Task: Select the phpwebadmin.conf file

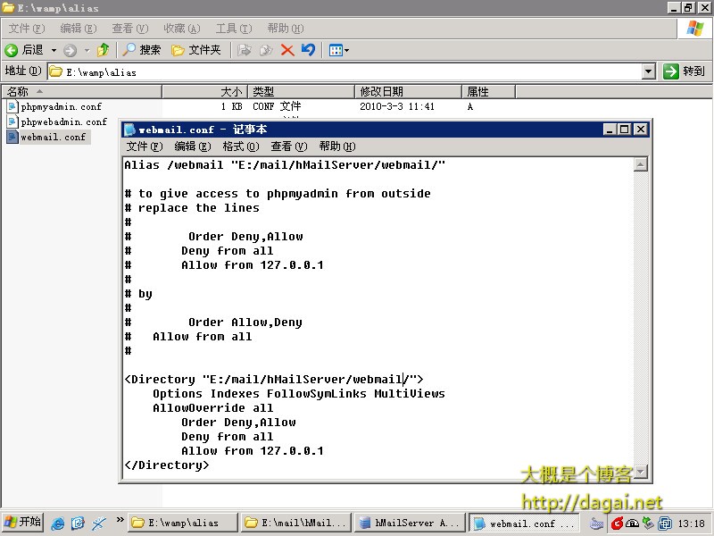Action: [63, 121]
